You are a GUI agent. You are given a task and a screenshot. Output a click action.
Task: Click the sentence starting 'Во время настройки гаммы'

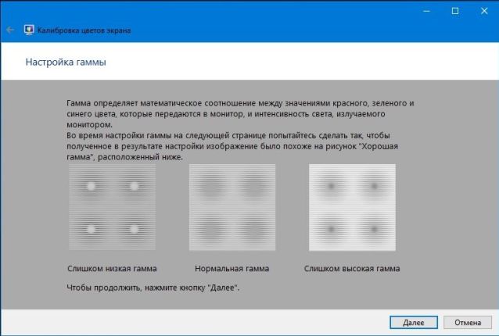tap(232, 146)
